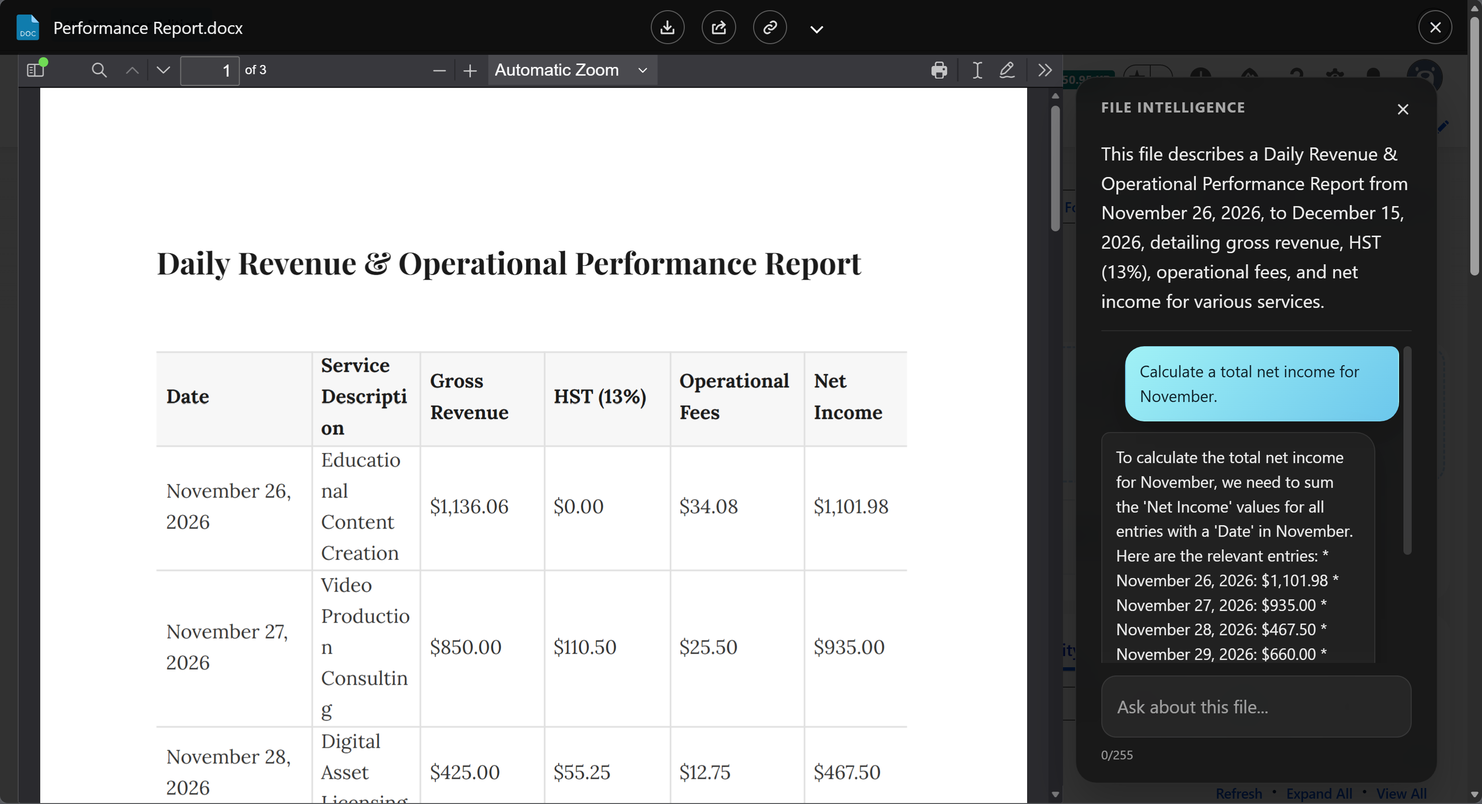The image size is (1482, 804).
Task: Download the Performance Report file
Action: coord(667,28)
